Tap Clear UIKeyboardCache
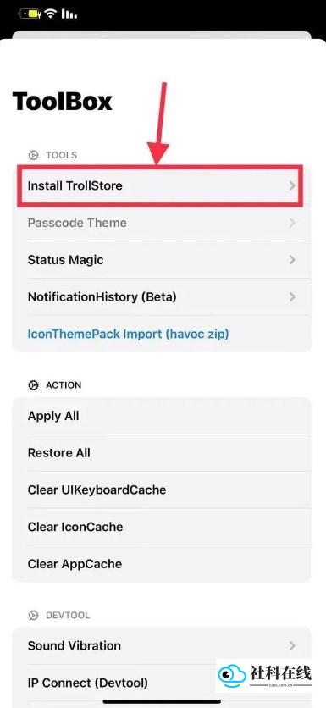 162,490
